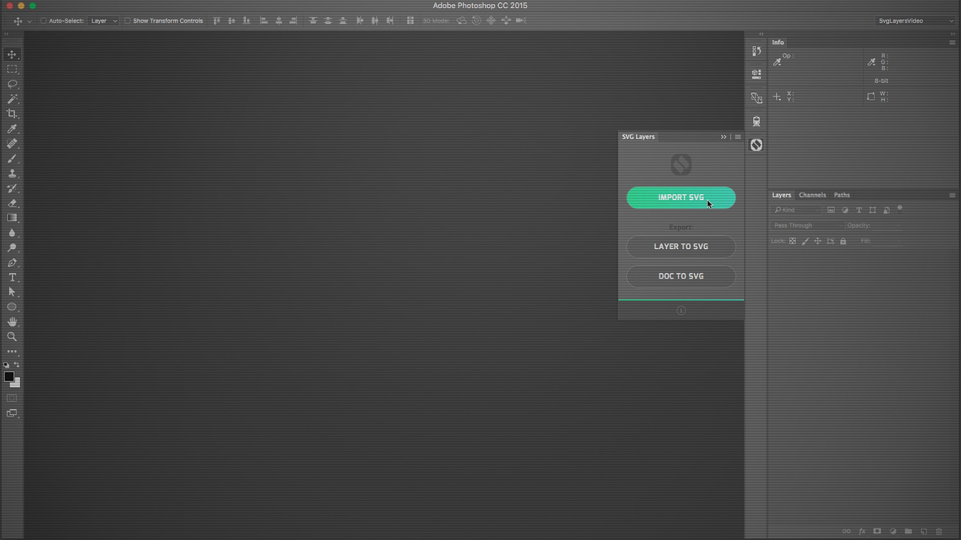Select the Horizontal Type tool
The height and width of the screenshot is (540, 961).
[12, 278]
